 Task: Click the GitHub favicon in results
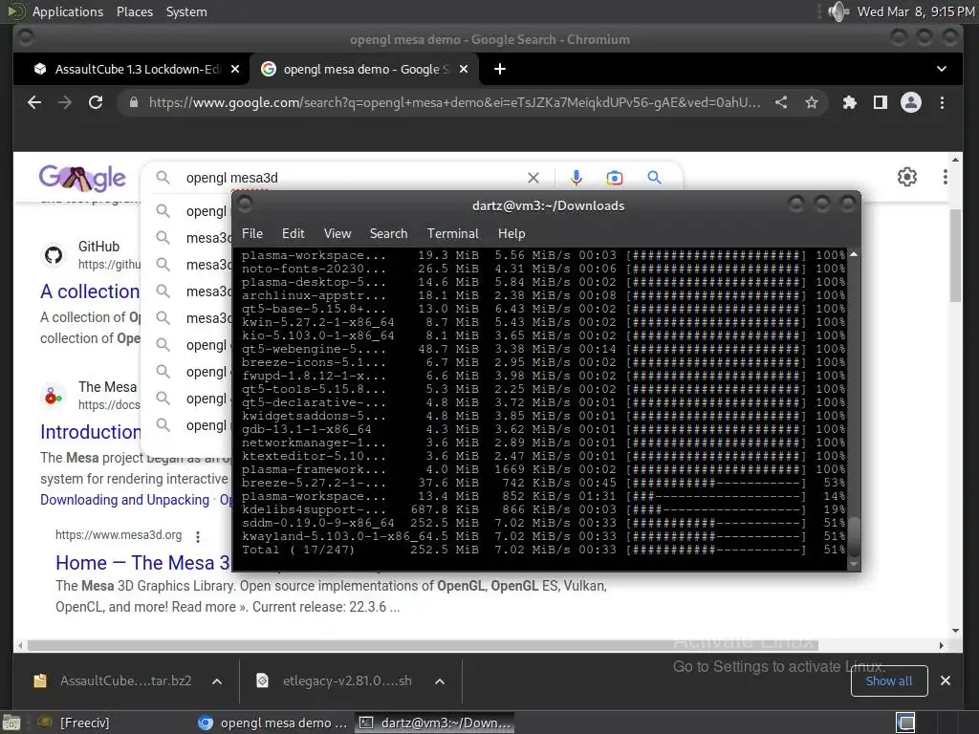click(x=54, y=254)
